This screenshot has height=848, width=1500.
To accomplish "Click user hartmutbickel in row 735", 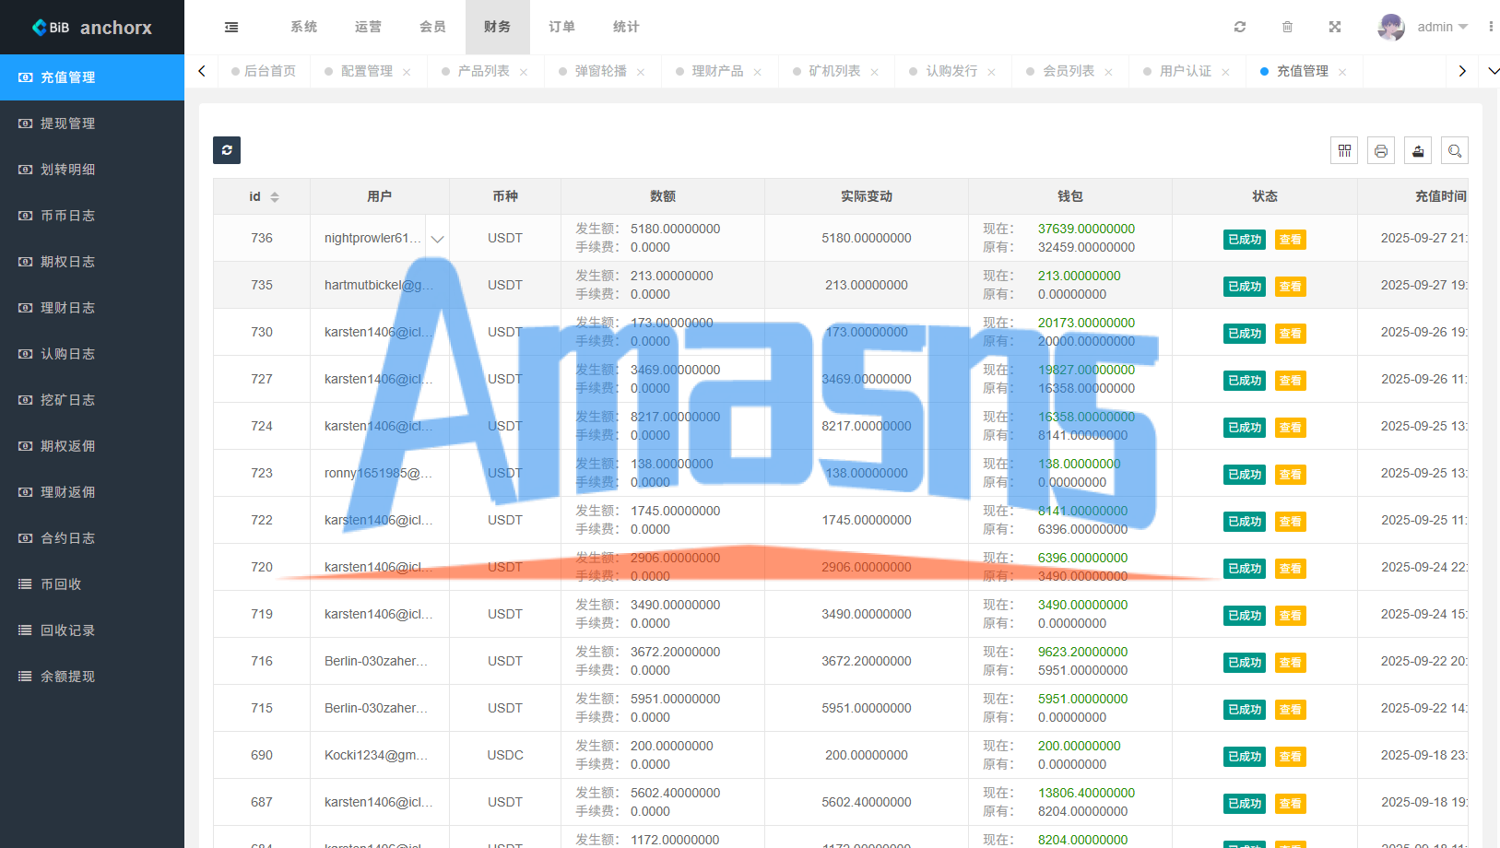I will (x=379, y=285).
